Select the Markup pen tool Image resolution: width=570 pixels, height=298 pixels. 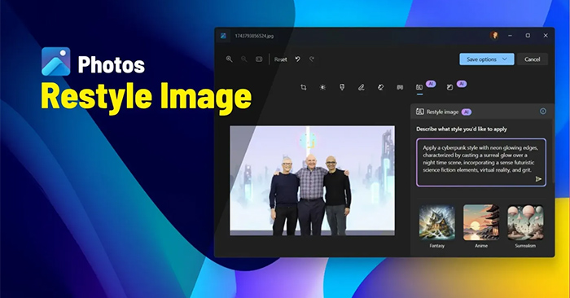pos(361,87)
